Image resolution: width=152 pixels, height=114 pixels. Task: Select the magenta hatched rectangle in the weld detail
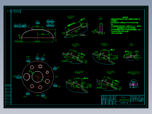point(101,29)
